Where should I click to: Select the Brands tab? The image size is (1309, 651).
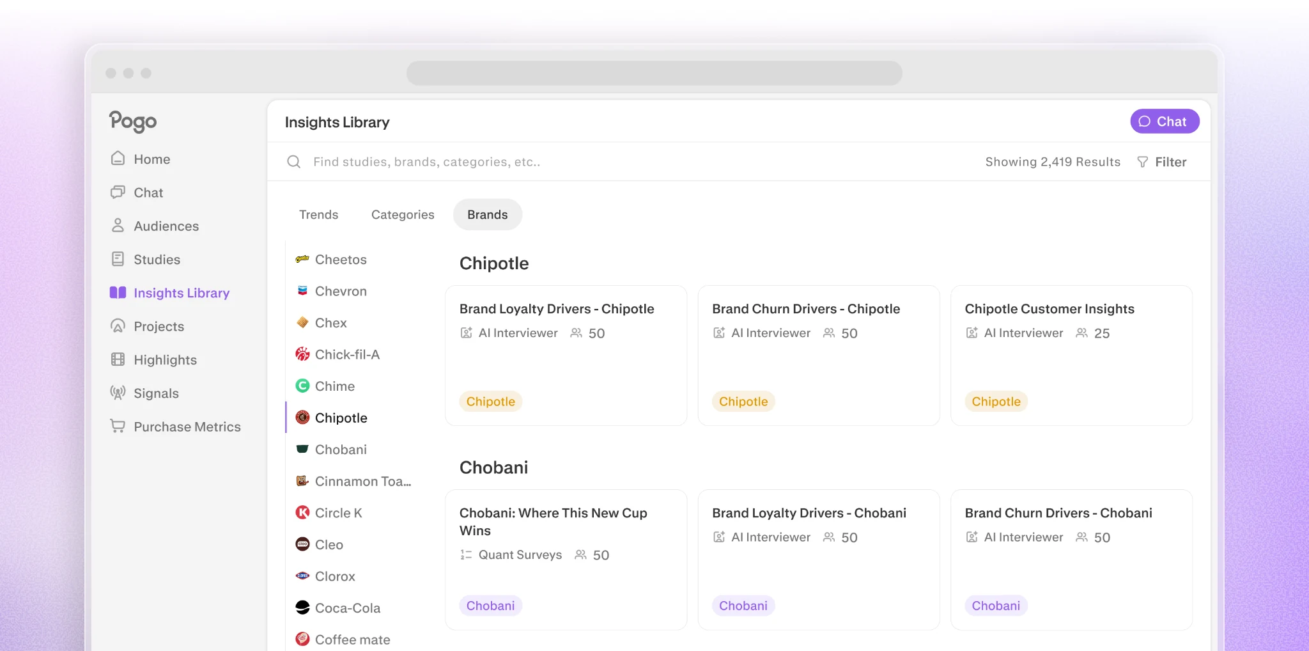[x=488, y=214]
